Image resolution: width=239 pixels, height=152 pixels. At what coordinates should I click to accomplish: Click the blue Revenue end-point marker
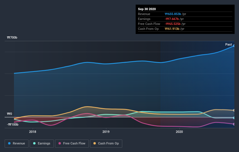(234, 46)
